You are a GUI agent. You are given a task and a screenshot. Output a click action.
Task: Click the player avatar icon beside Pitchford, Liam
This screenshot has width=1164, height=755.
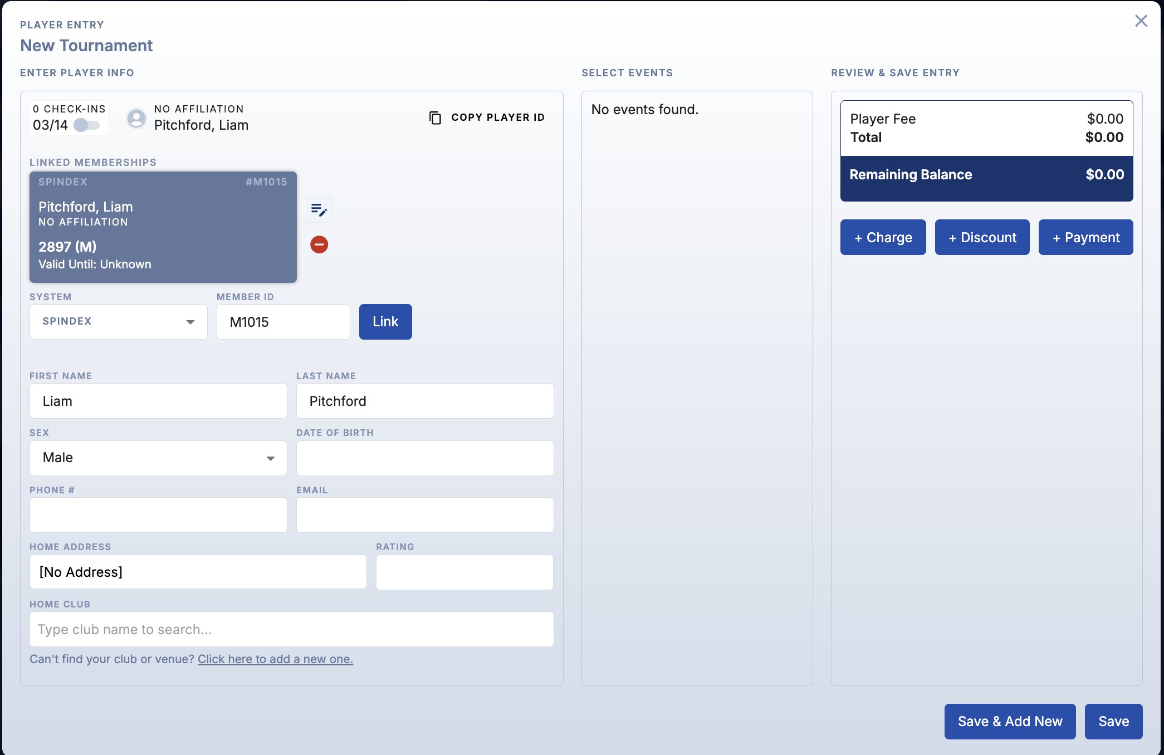pos(136,117)
